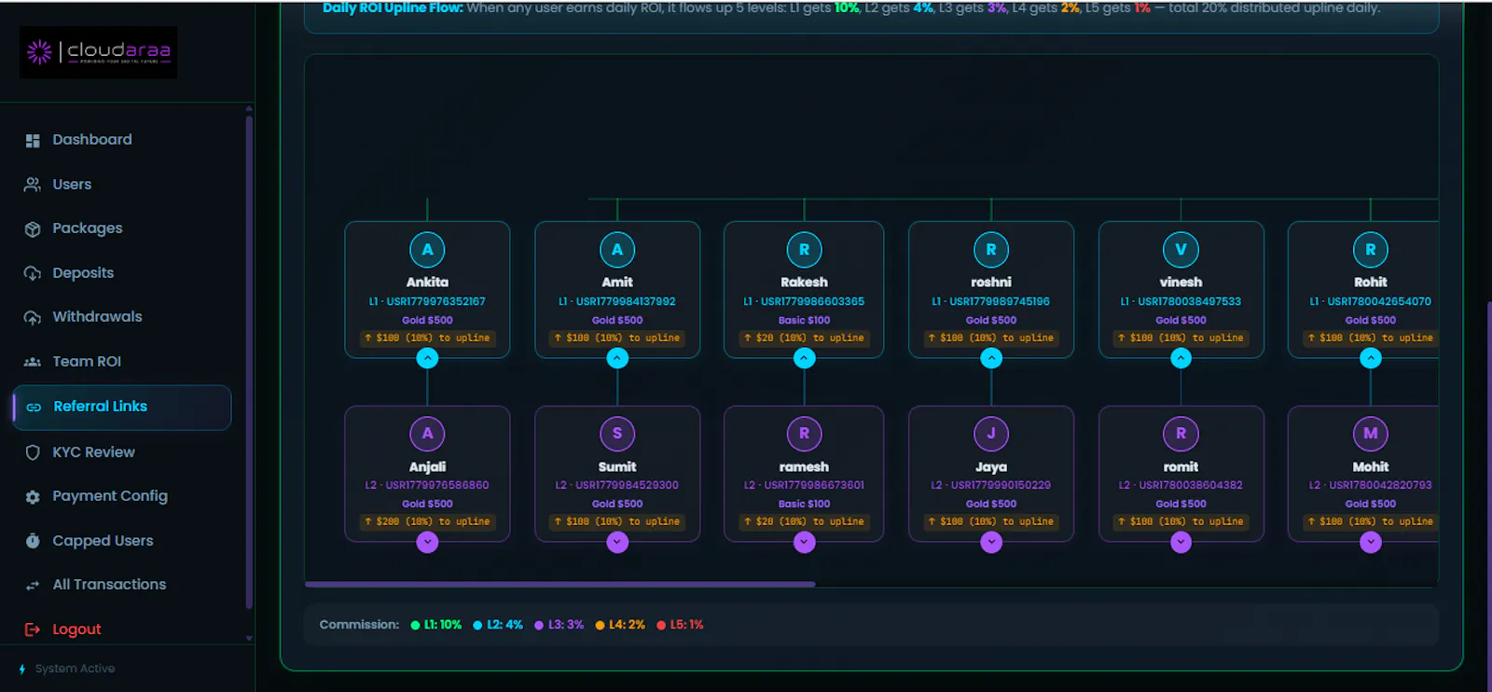
Task: Click Rakesh's '$20 (10%) to upline' badge
Action: 804,339
